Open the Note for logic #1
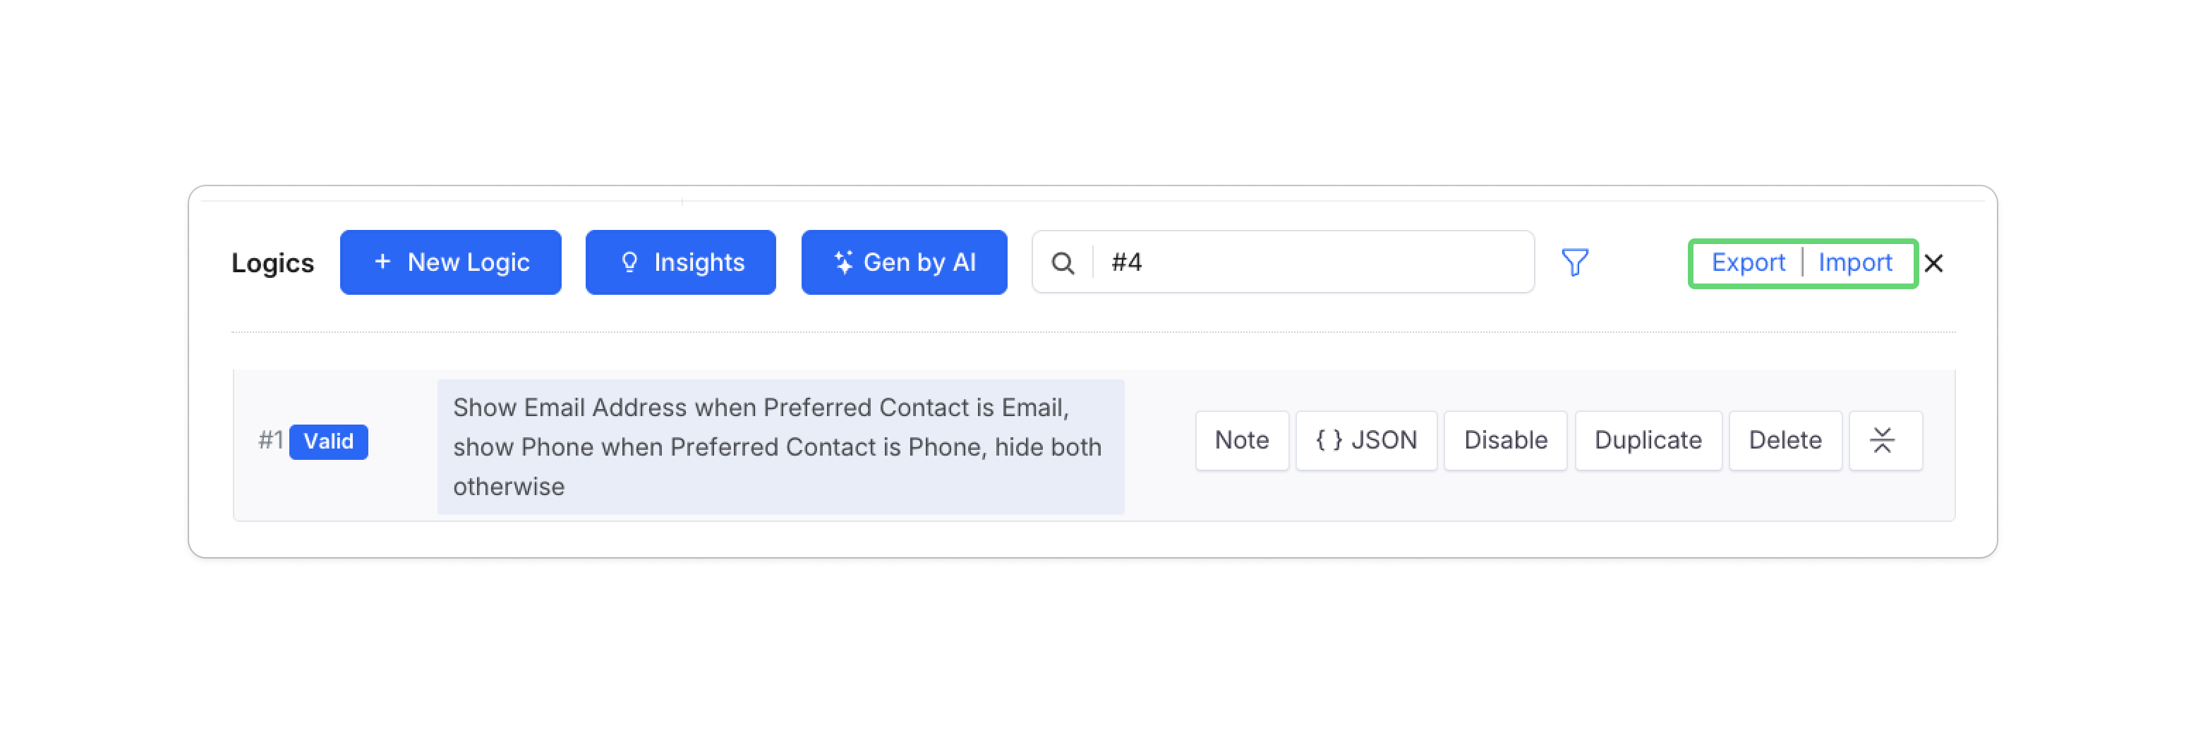 point(1241,440)
